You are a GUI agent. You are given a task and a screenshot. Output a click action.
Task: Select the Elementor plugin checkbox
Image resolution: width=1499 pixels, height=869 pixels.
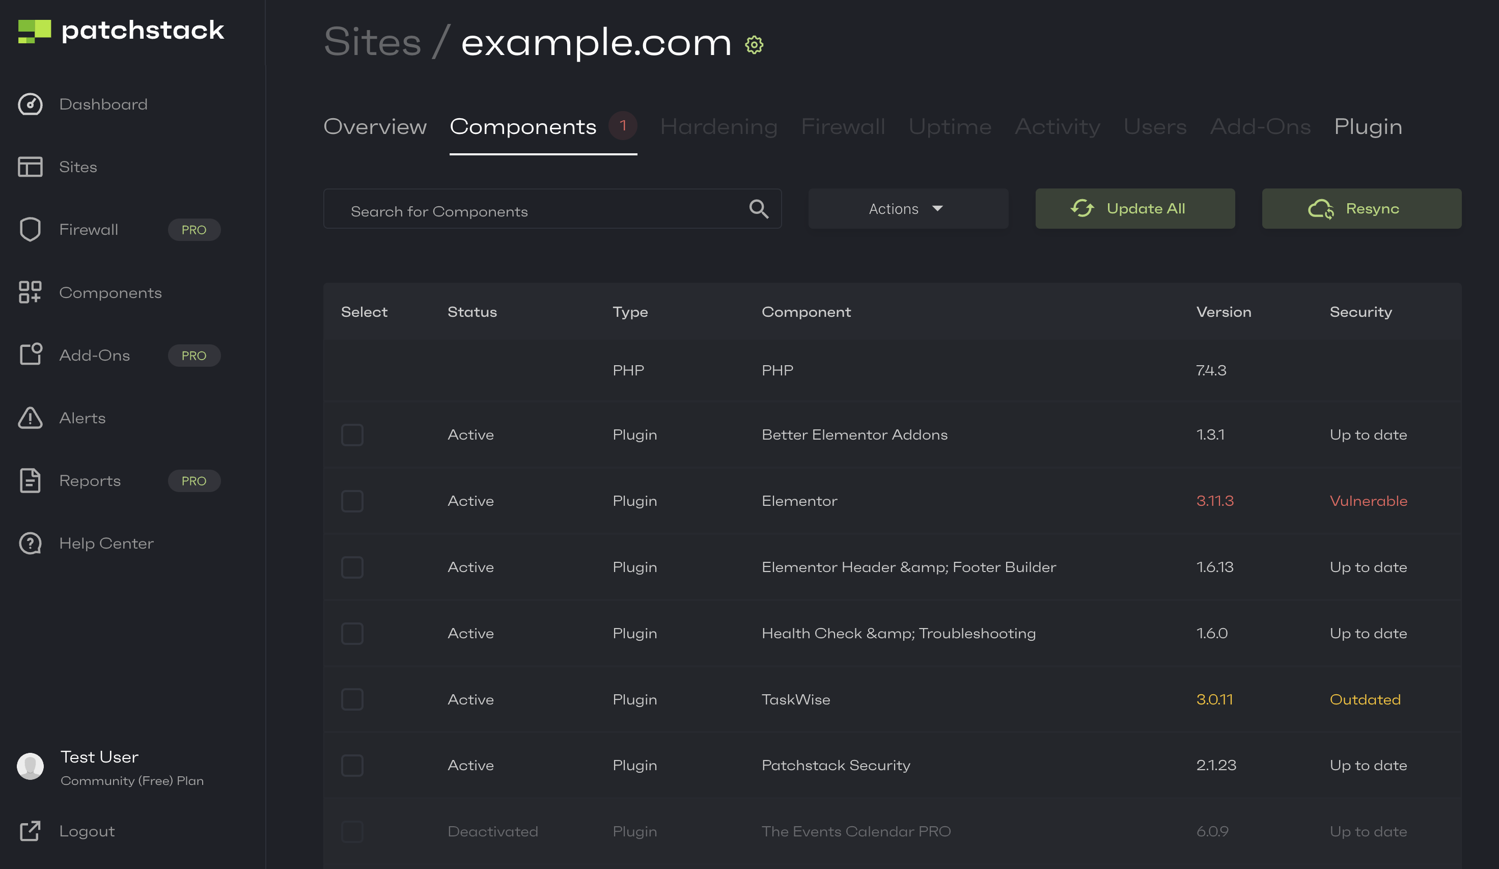pyautogui.click(x=352, y=501)
